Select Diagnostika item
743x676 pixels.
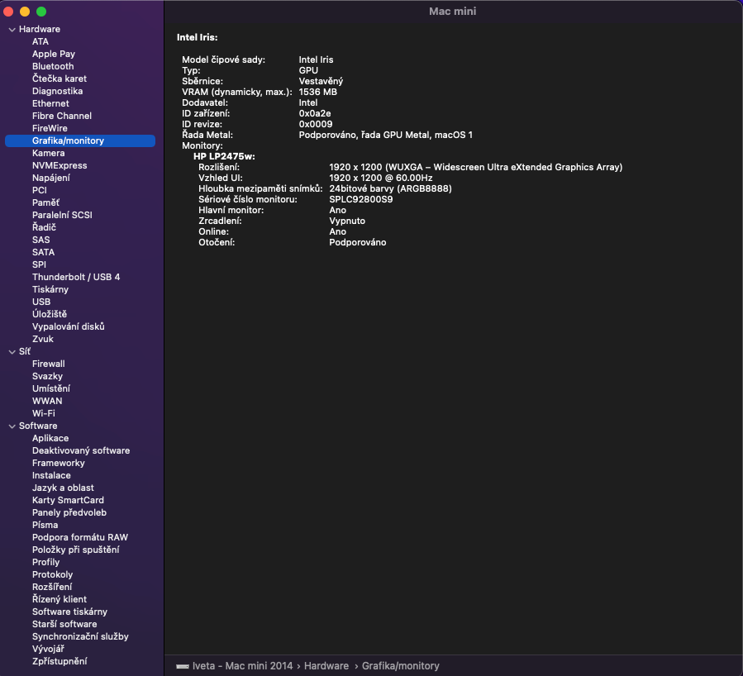click(x=57, y=91)
